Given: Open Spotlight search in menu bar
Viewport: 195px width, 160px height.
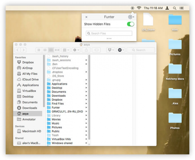Looking at the screenshot, I should [175, 8].
